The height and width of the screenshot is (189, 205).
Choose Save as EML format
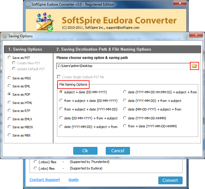point(9,86)
